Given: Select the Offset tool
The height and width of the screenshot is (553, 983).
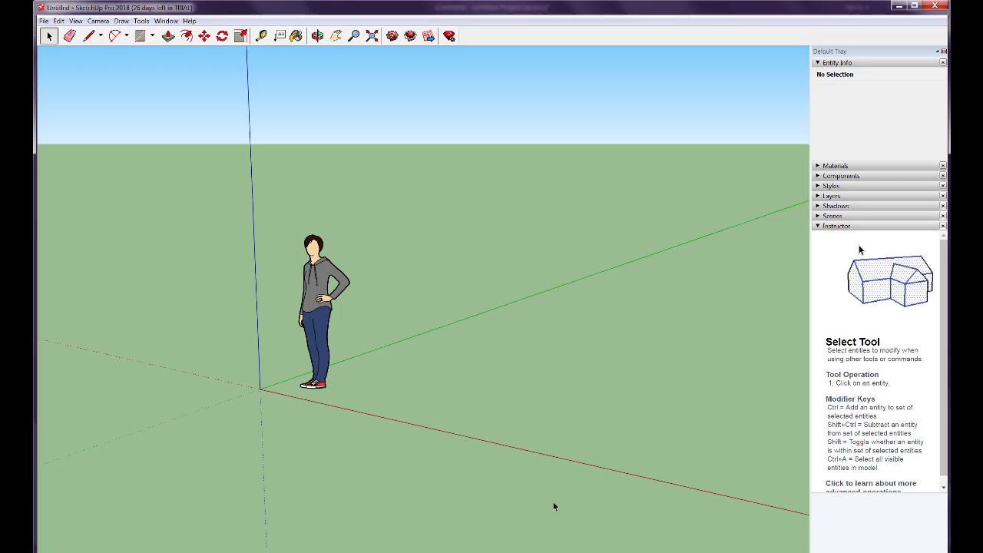Looking at the screenshot, I should [x=187, y=36].
